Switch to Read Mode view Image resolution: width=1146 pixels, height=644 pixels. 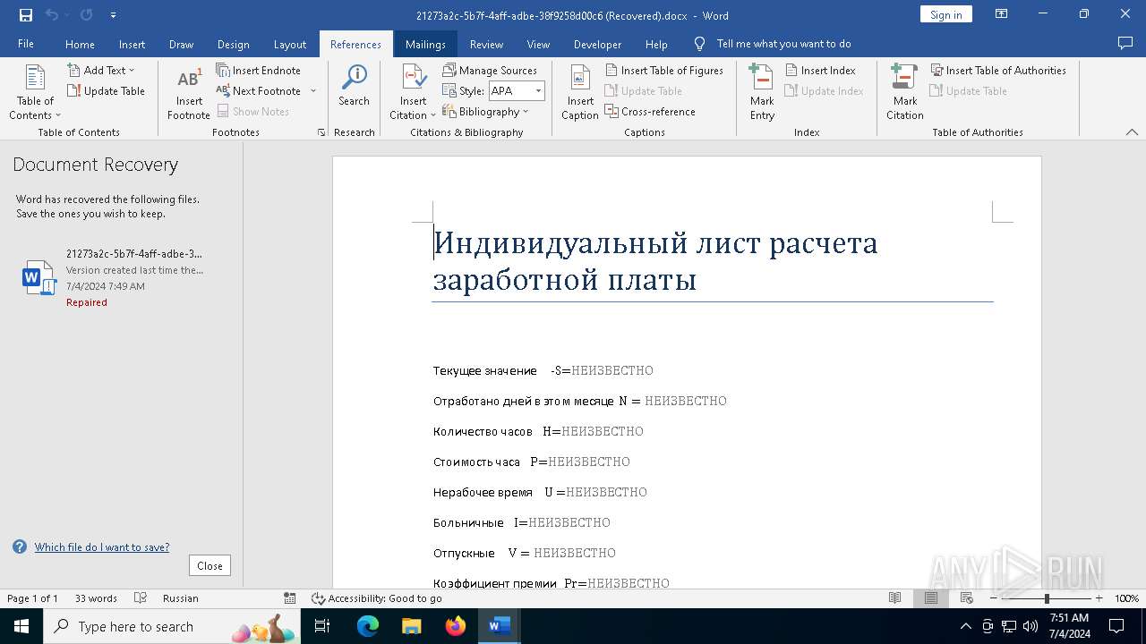click(894, 598)
